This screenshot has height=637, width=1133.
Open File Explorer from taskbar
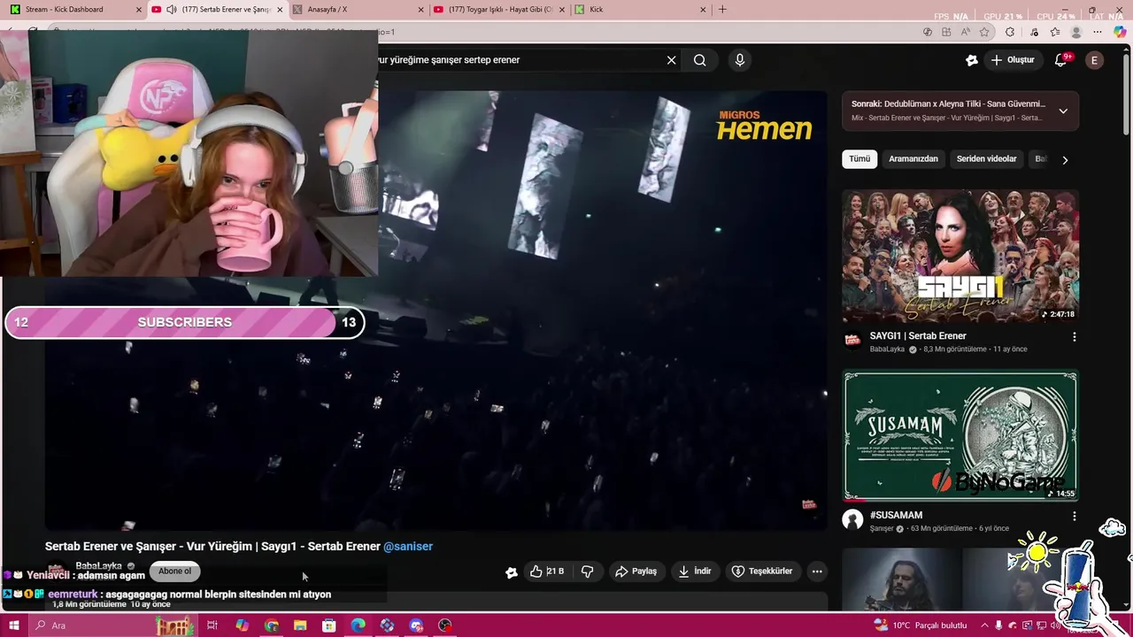pyautogui.click(x=300, y=625)
